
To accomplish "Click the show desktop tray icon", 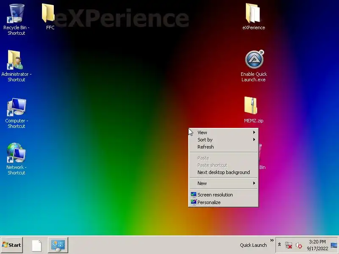I will (x=334, y=246).
